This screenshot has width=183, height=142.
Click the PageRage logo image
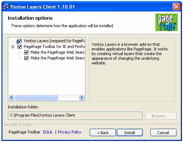pyautogui.click(x=166, y=23)
